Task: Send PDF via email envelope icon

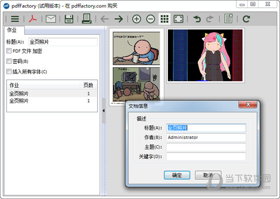Action: tap(51, 19)
